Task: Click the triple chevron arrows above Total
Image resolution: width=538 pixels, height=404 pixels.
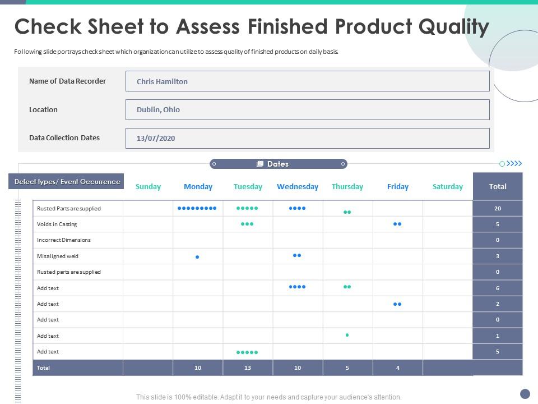Action: point(514,164)
